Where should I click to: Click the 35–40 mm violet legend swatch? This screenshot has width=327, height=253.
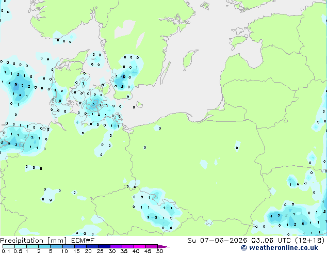click(x=127, y=246)
